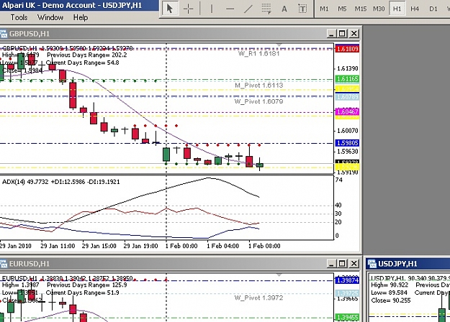This screenshot has height=322, width=450.
Task: Select the cursor arrow tool
Action: point(170,9)
